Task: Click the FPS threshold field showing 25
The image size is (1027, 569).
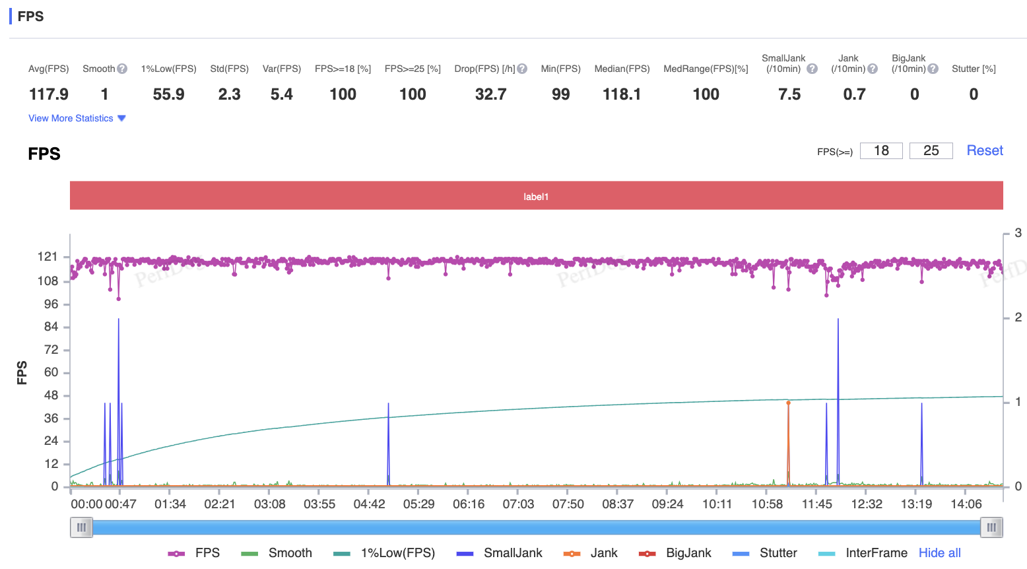Action: [x=931, y=151]
